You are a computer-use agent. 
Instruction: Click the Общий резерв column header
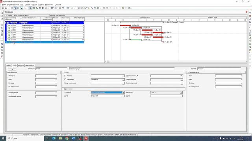point(77,19)
